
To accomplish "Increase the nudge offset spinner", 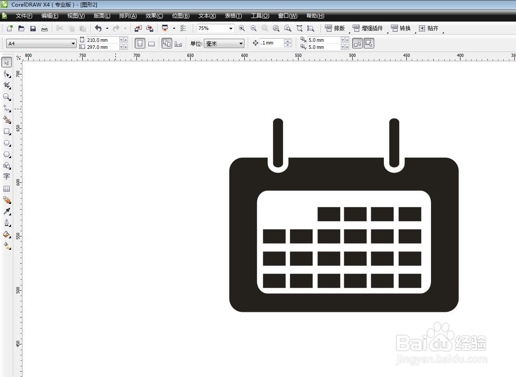I will pos(287,41).
